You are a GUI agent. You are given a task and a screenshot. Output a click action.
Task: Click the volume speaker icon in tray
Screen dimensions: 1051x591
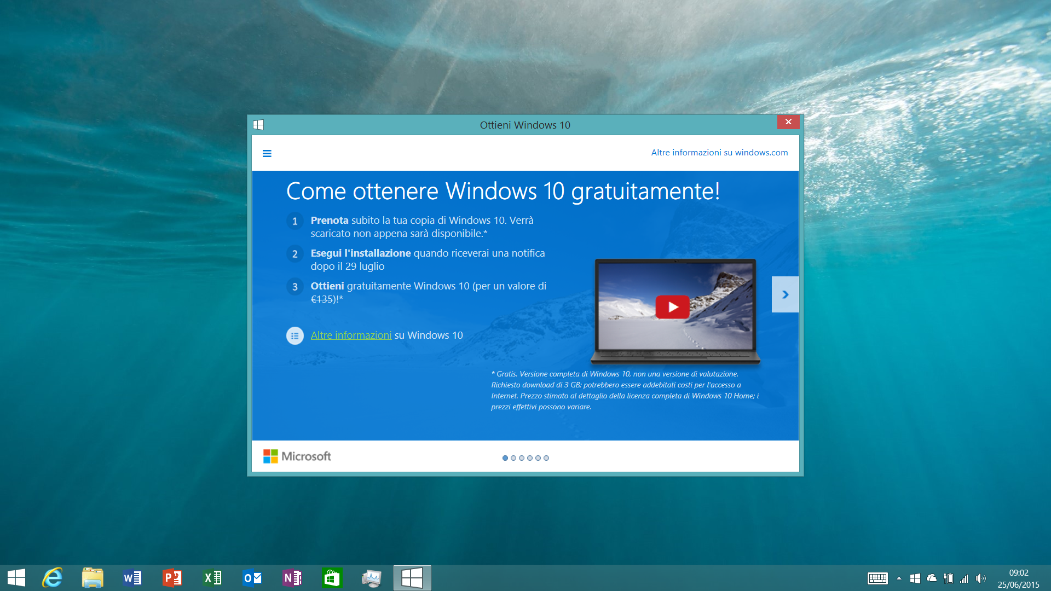[x=981, y=578]
